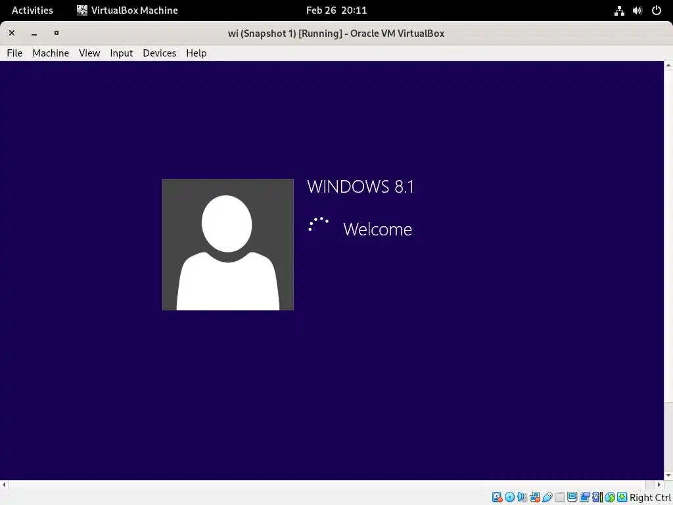Open the Input menu
This screenshot has width=673, height=505.
(x=122, y=53)
